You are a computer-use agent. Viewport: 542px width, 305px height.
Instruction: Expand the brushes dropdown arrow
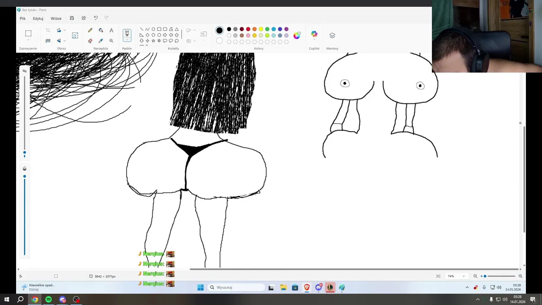pyautogui.click(x=127, y=41)
